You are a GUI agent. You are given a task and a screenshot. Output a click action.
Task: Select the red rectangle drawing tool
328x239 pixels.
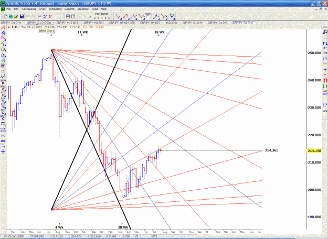pyautogui.click(x=3, y=71)
